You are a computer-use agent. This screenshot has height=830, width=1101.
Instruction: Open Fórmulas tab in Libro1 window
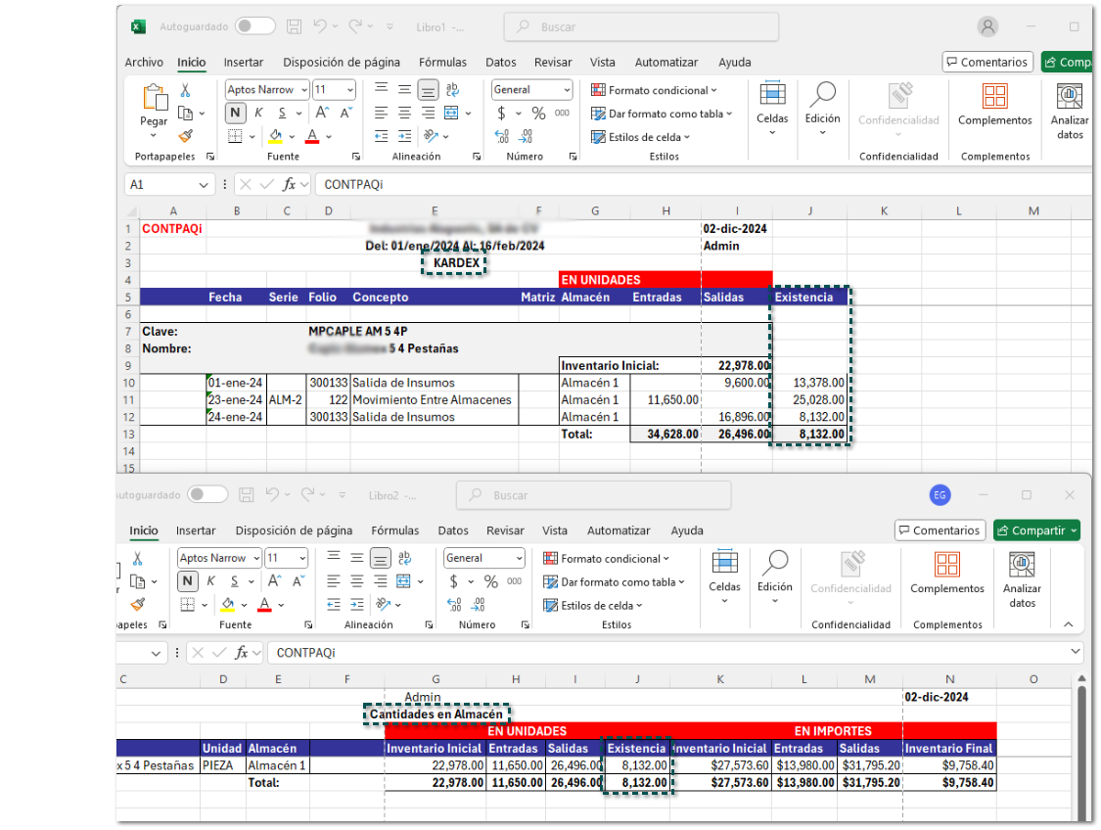point(442,63)
